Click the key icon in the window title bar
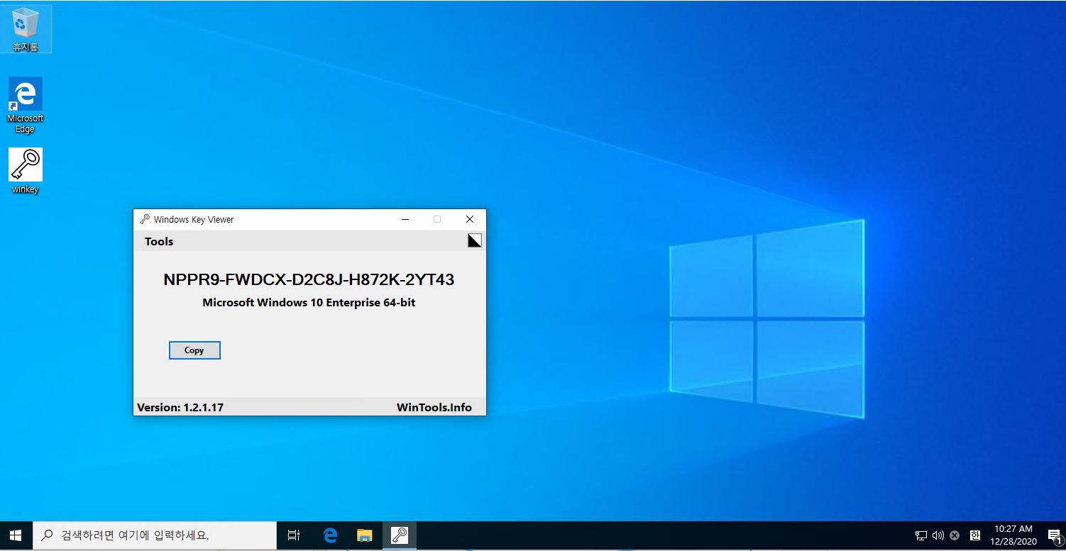Image resolution: width=1066 pixels, height=551 pixels. point(145,219)
